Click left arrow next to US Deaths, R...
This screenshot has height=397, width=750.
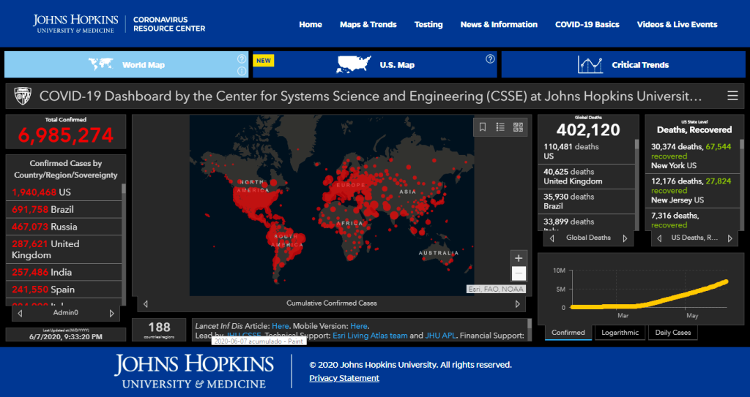tap(659, 238)
